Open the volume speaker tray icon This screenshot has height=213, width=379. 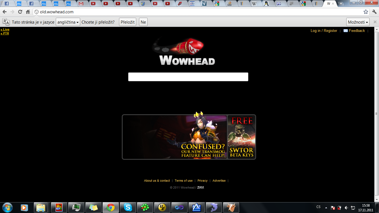346,207
